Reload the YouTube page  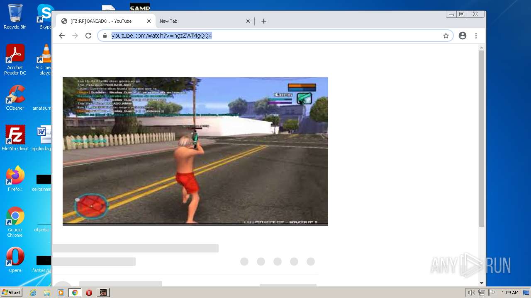tap(88, 36)
